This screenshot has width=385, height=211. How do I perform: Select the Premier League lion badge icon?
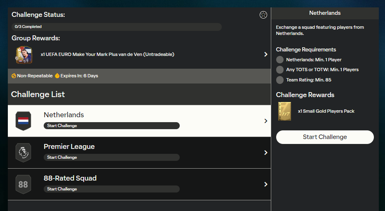(23, 153)
